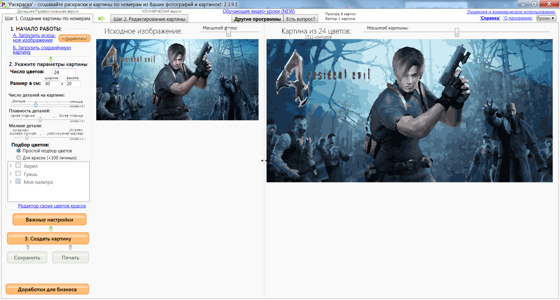Click the 'Масштаб картины' zoom slider handle
Viewport: 560px width, 300px height.
coord(457,32)
